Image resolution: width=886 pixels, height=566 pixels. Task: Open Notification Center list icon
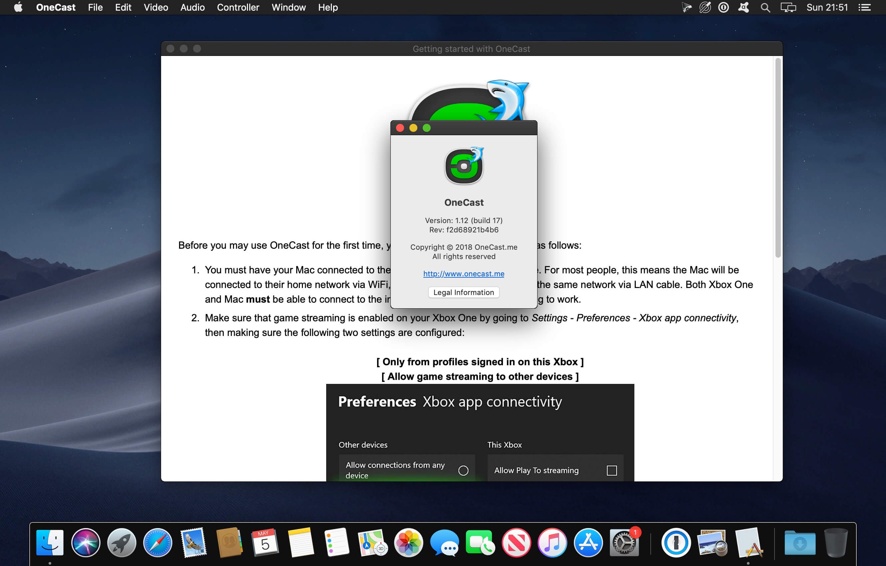(864, 7)
